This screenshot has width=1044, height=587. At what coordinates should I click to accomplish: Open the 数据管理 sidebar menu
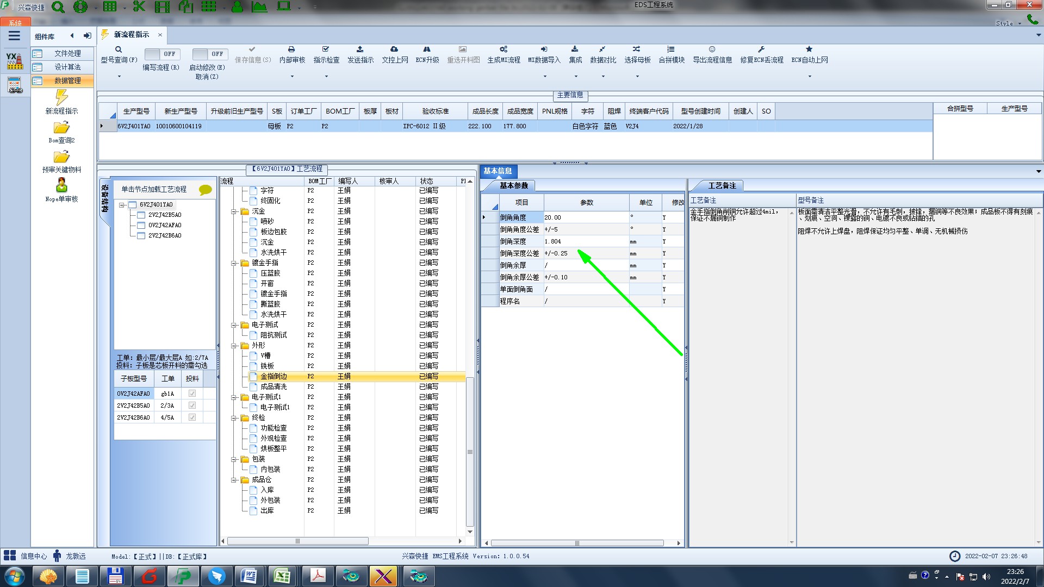click(62, 80)
